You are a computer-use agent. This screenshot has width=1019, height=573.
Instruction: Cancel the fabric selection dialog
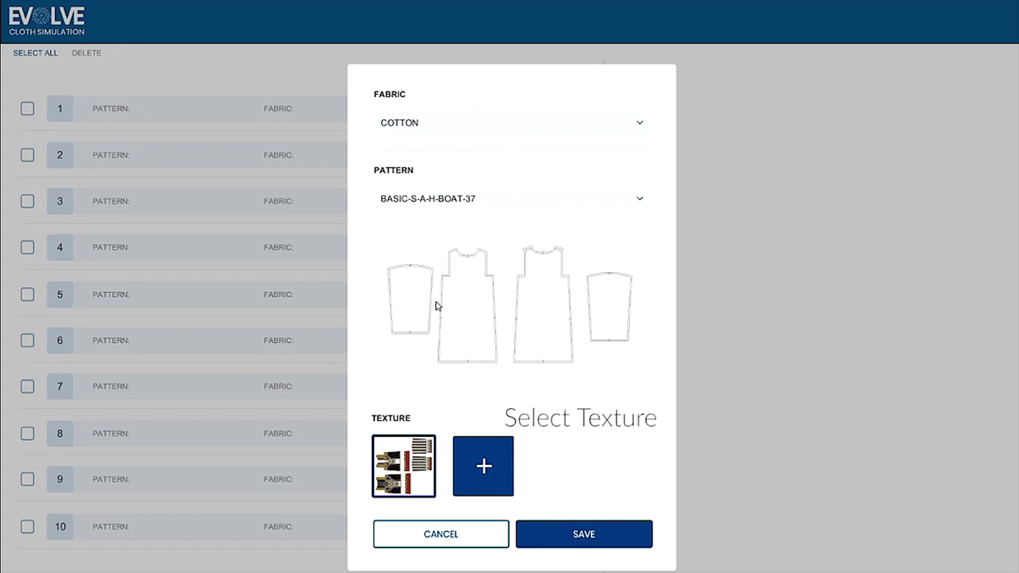[x=440, y=534]
